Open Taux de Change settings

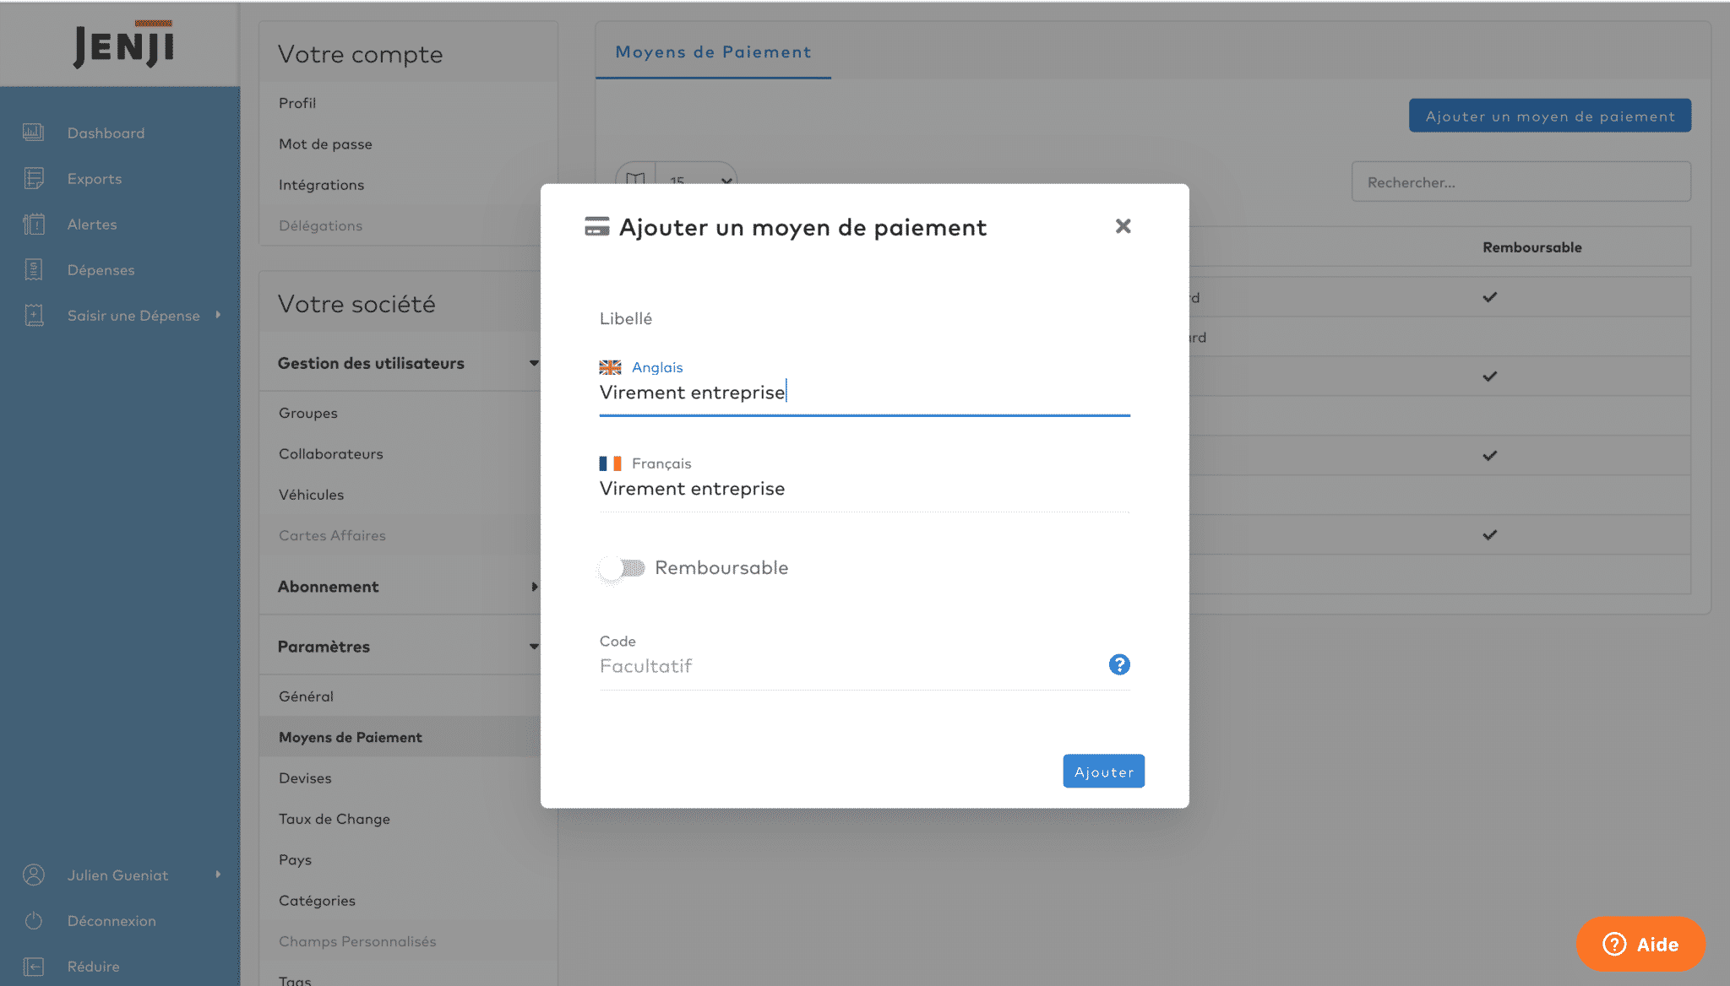(334, 818)
